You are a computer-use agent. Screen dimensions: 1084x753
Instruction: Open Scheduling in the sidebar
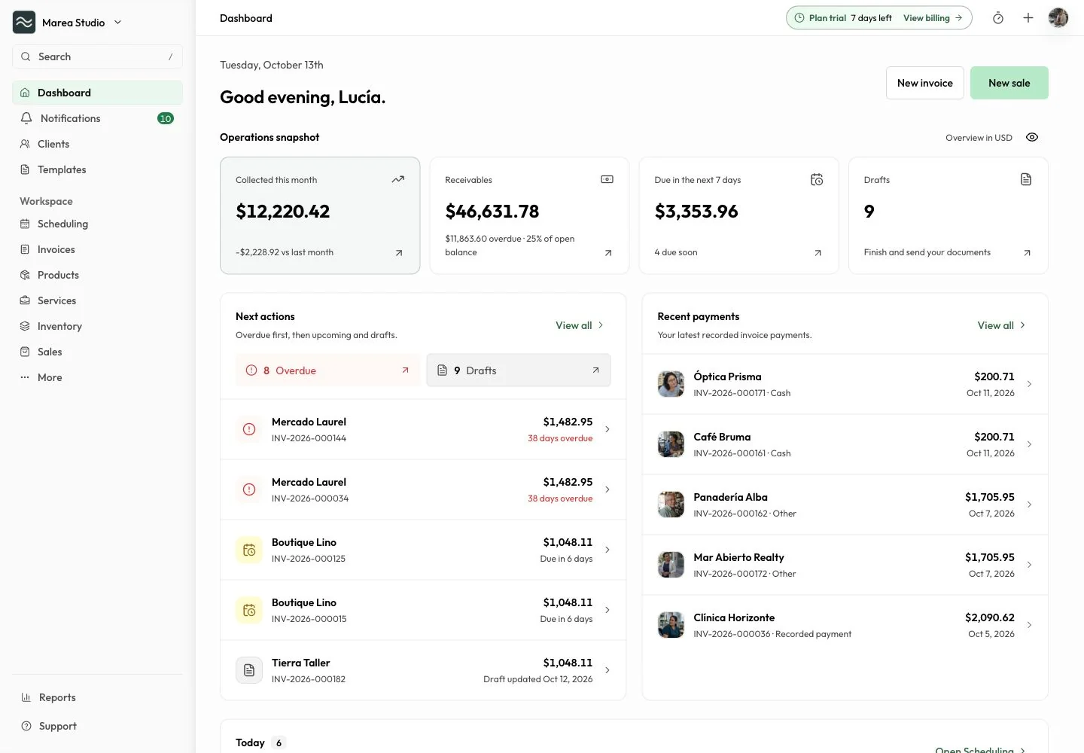pyautogui.click(x=97, y=224)
